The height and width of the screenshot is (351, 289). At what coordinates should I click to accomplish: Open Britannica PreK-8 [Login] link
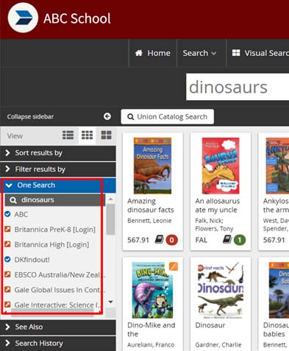55,230
